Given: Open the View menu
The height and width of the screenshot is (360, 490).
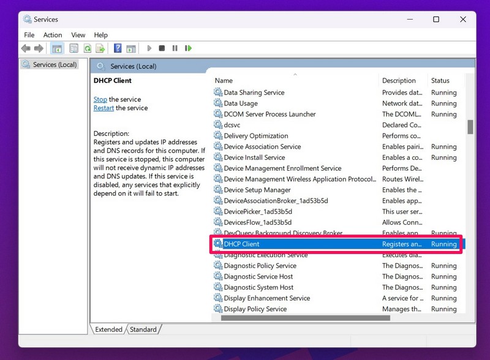Looking at the screenshot, I should (78, 35).
